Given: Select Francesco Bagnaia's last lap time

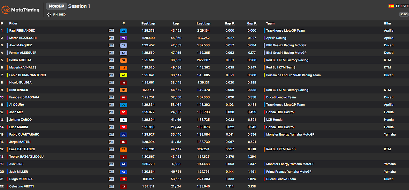Looking at the screenshot, I should pos(203,97).
